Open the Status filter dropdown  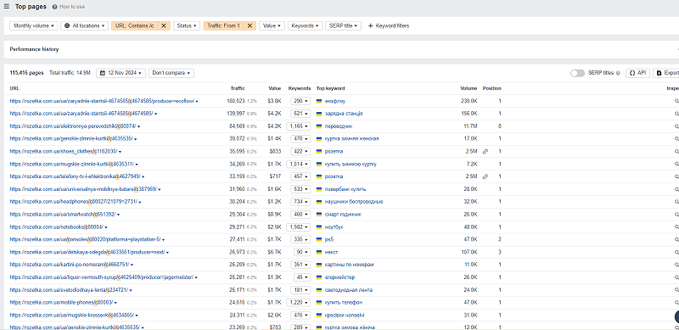(x=187, y=26)
